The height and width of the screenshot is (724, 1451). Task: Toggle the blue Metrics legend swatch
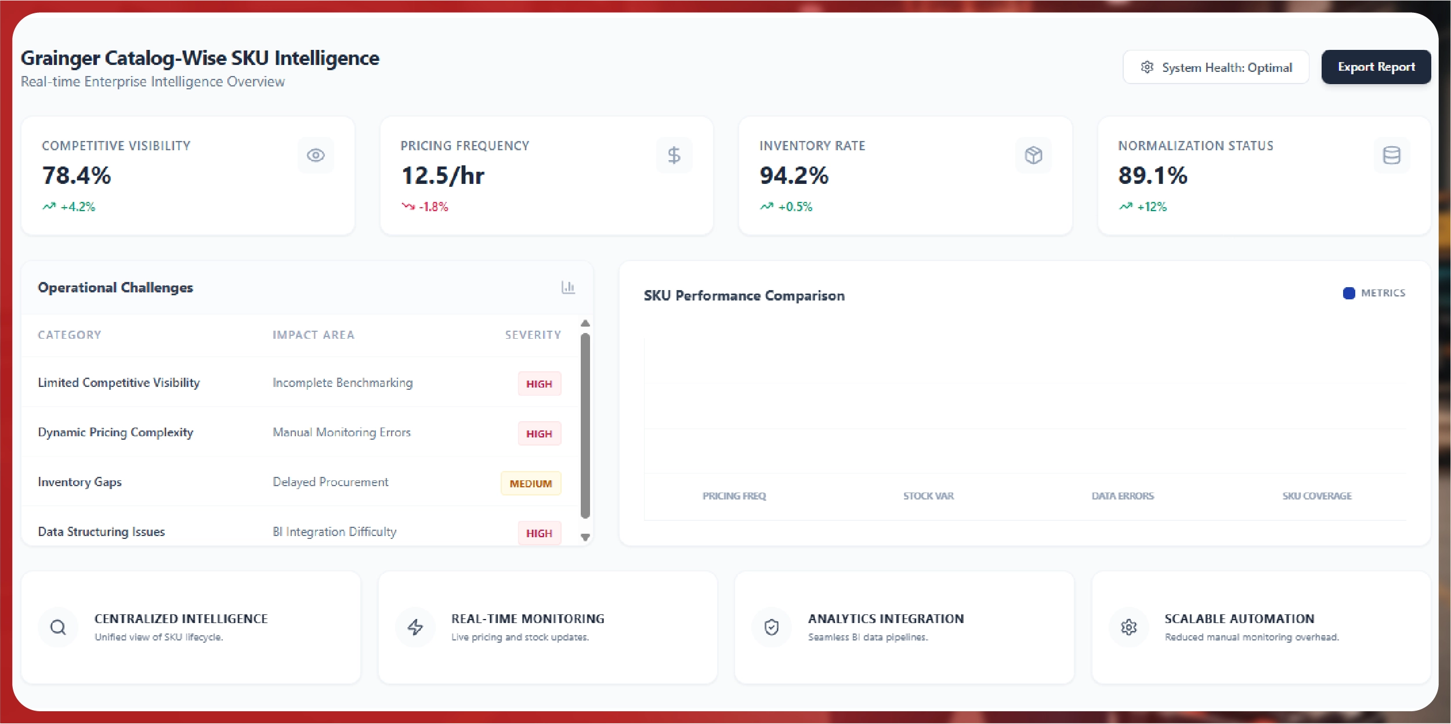(1349, 293)
